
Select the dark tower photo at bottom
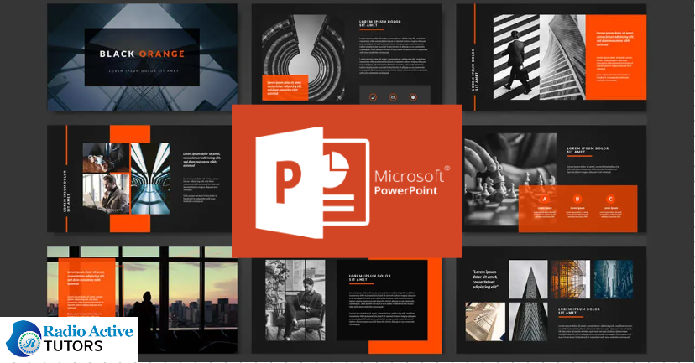pyautogui.click(x=528, y=322)
